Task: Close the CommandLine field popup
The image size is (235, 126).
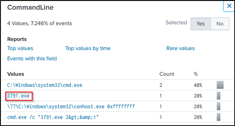Action: coord(229,6)
